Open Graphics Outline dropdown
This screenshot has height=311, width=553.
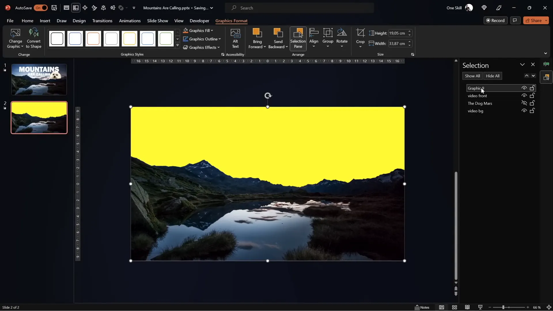coord(202,39)
